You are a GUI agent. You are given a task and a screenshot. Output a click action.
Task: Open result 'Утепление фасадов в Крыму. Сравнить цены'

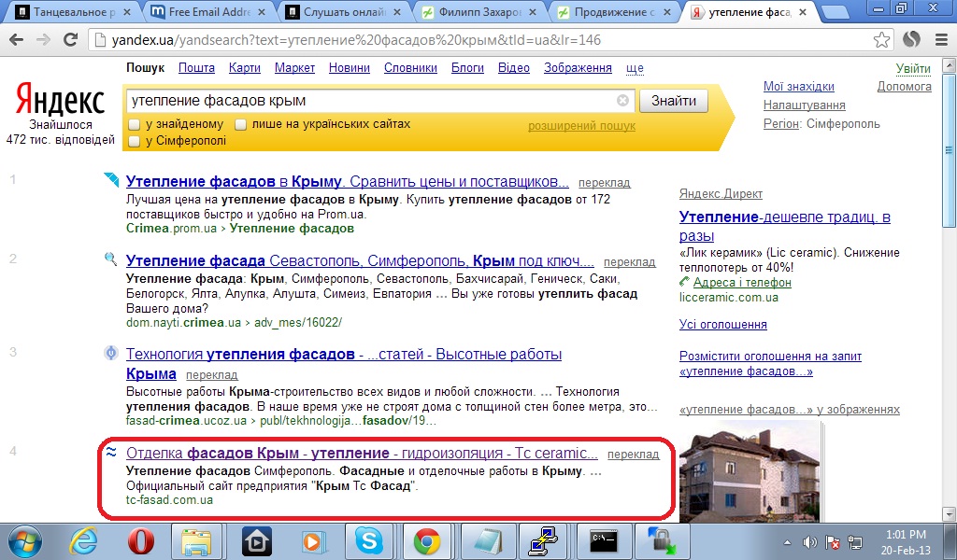pos(348,182)
